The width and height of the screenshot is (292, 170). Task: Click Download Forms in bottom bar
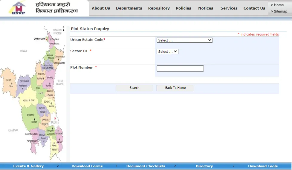[x=87, y=166]
